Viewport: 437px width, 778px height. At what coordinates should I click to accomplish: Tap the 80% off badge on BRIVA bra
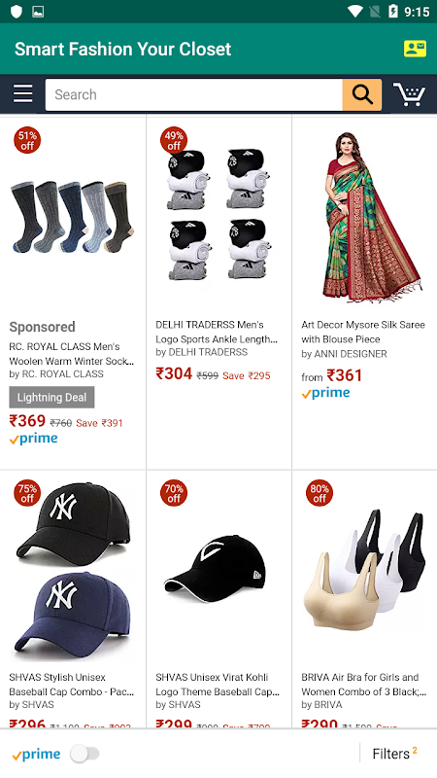tap(319, 493)
